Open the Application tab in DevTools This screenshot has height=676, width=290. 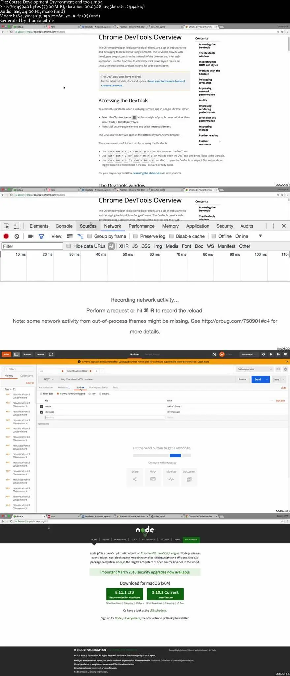pos(198,226)
